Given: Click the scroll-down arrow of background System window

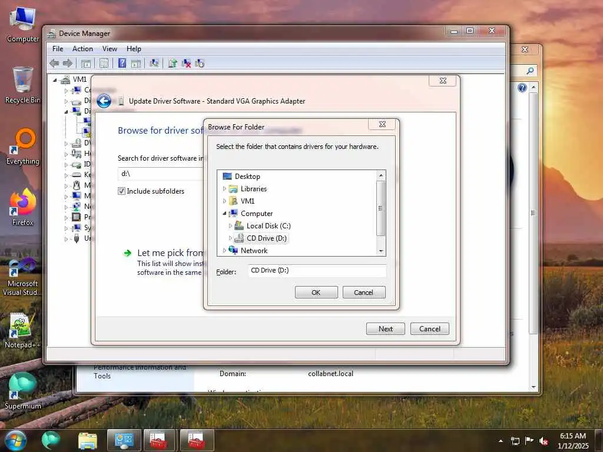Looking at the screenshot, I should 534,387.
